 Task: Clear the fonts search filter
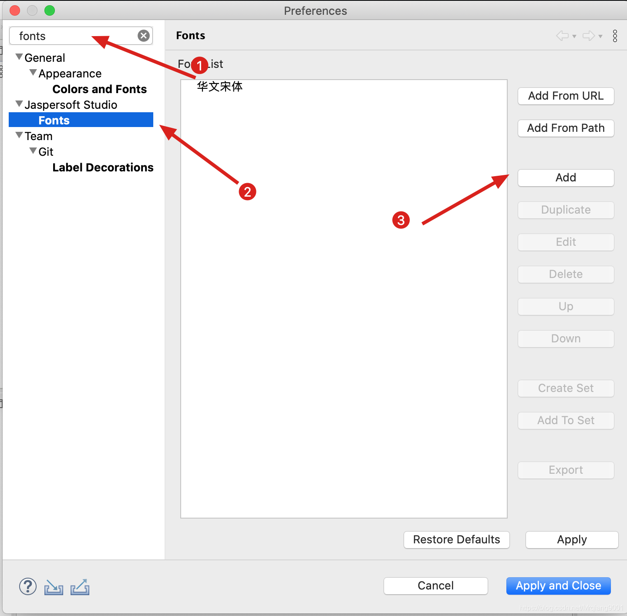pos(144,36)
